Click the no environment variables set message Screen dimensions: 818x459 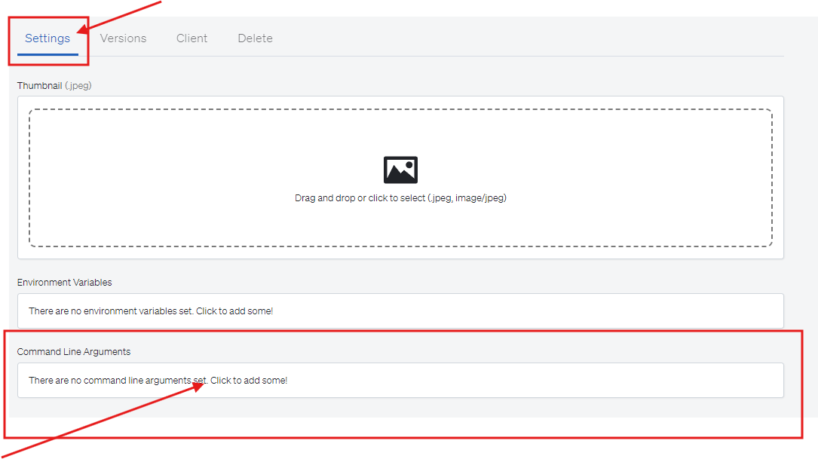tap(152, 311)
